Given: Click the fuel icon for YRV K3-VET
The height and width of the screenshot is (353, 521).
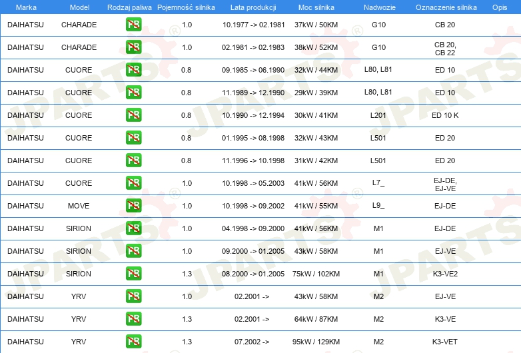Looking at the screenshot, I should point(133,342).
